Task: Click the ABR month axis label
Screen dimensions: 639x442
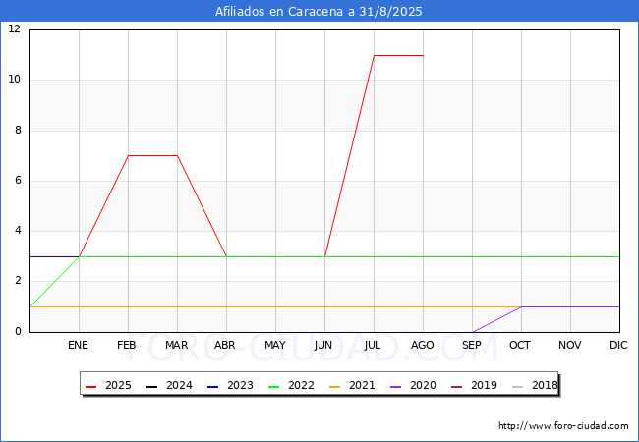Action: [x=225, y=345]
